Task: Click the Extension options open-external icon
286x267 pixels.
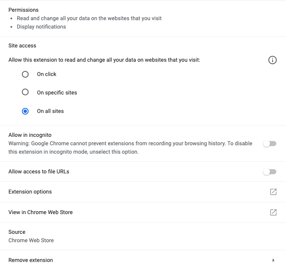Action: click(x=273, y=192)
